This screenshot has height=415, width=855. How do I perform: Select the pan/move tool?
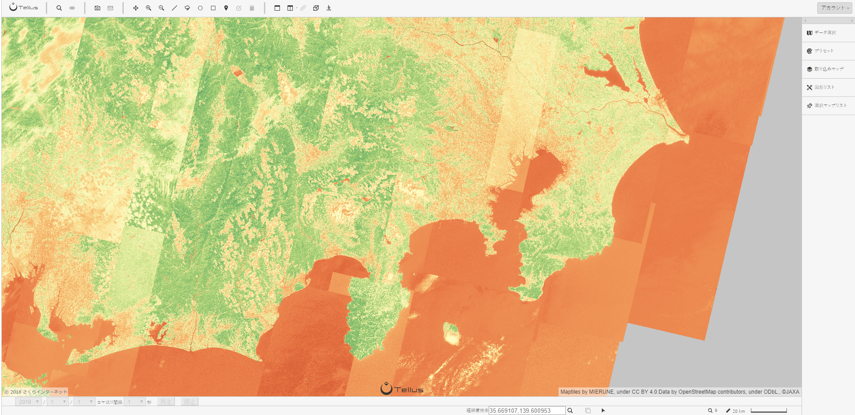pyautogui.click(x=136, y=8)
